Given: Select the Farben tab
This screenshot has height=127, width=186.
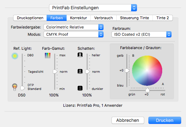Looking at the screenshot, I should point(57,18).
